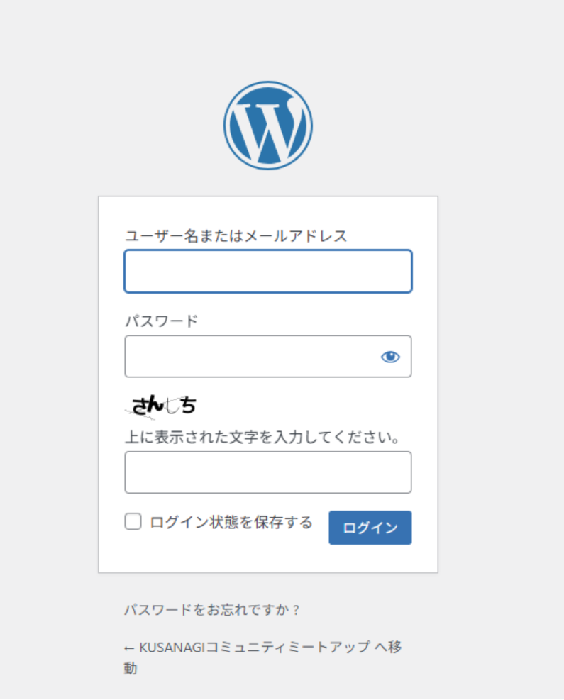Image resolution: width=564 pixels, height=700 pixels.
Task: Click the ん character in the captcha
Action: 155,406
